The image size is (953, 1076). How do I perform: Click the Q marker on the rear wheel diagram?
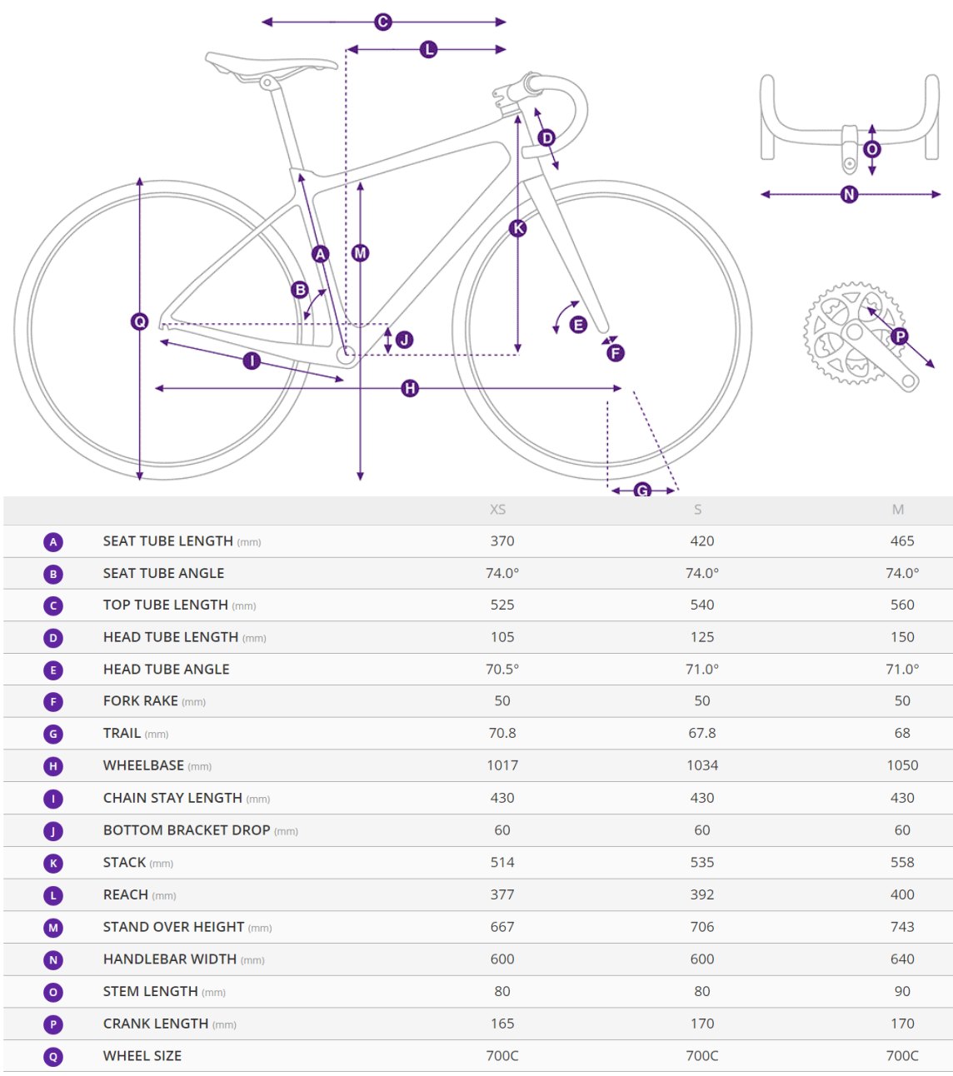pyautogui.click(x=140, y=321)
